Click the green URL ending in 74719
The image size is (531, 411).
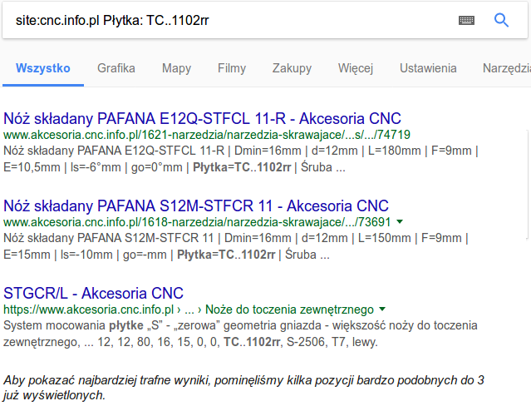(207, 135)
